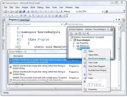
Task: Open the New Project button dropdown arrow
Action: [x=8, y=11]
